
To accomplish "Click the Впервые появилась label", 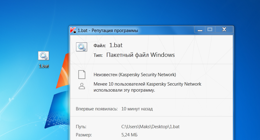I will click(x=97, y=109).
